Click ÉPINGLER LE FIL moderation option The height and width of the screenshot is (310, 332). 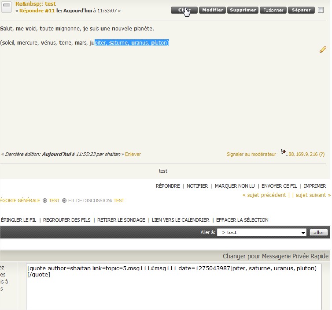[18, 220]
